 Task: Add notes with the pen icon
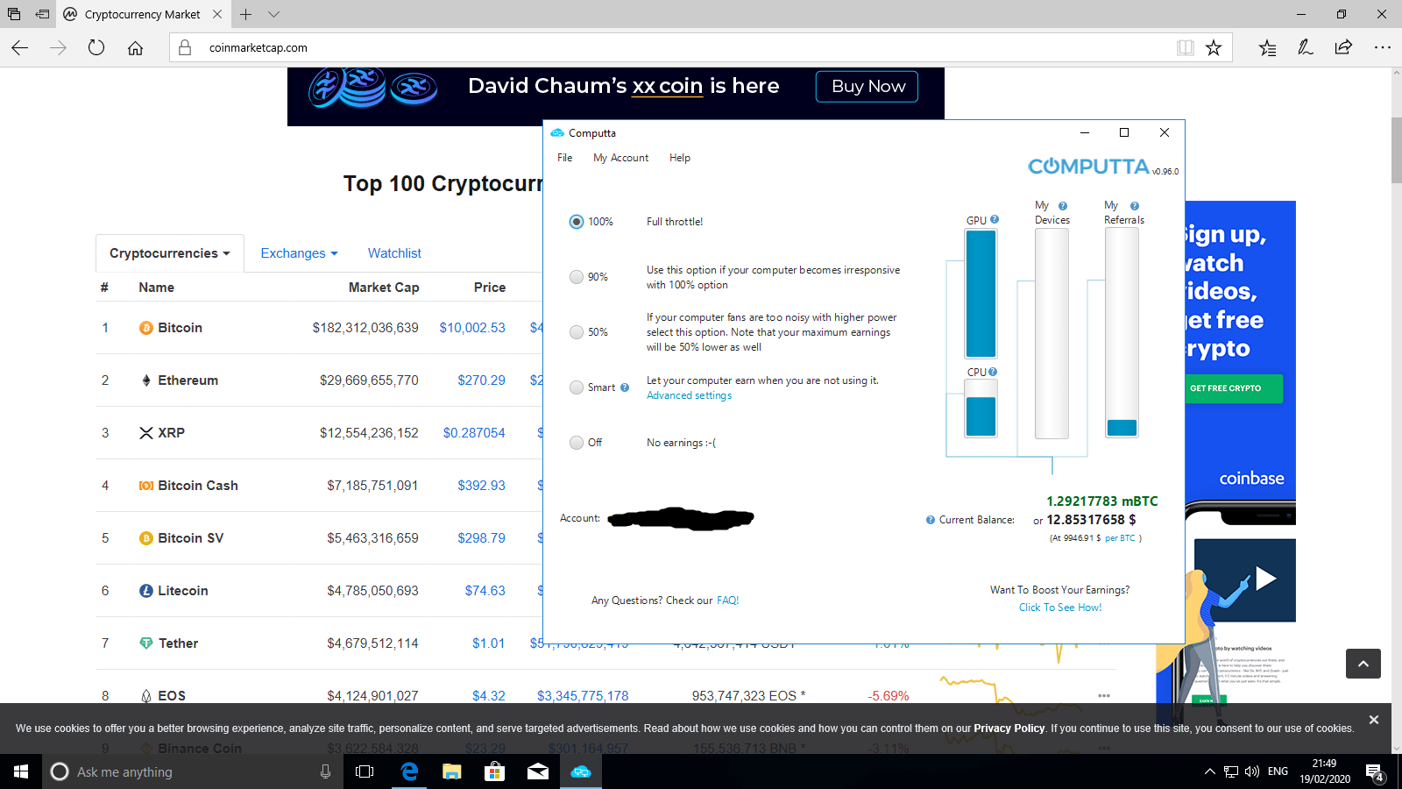coord(1306,47)
